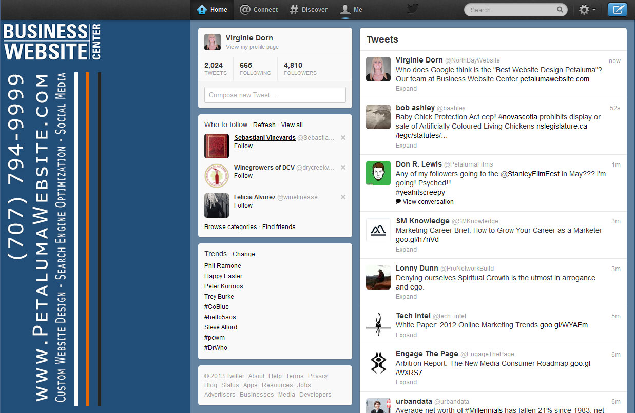635x413 pixels.
Task: Open the Home tab
Action: (212, 10)
